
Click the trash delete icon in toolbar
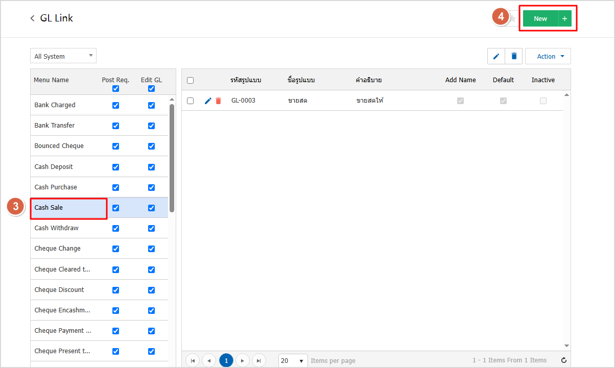click(x=514, y=56)
